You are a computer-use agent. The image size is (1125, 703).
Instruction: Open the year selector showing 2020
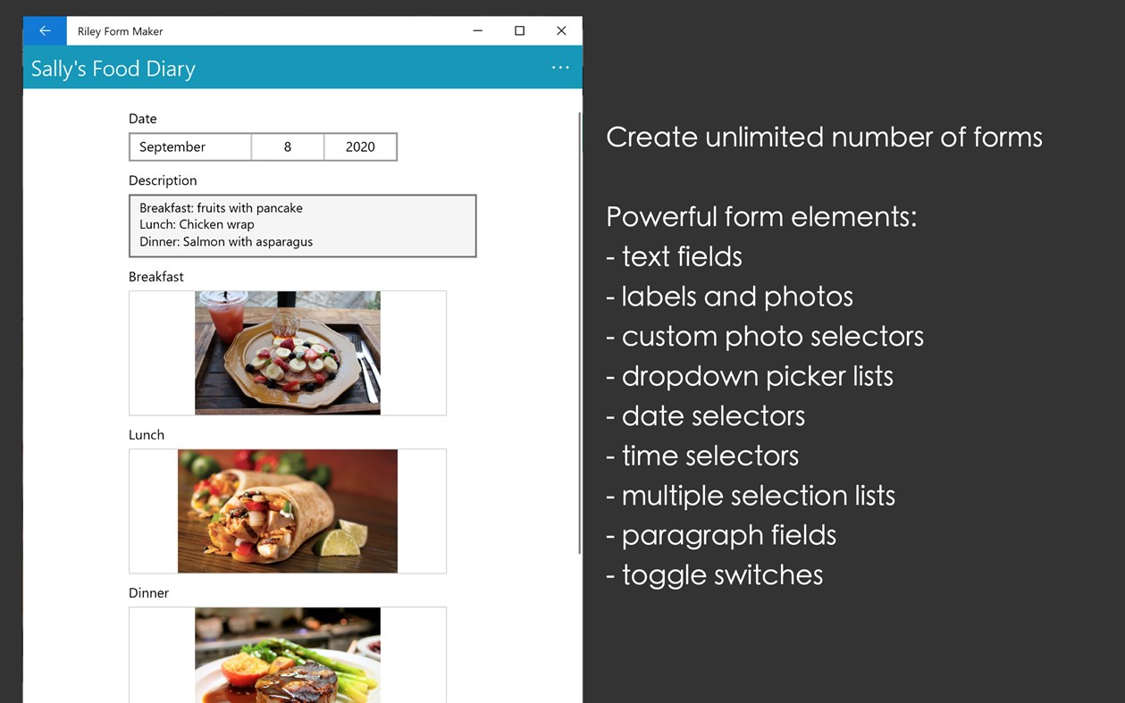tap(360, 146)
